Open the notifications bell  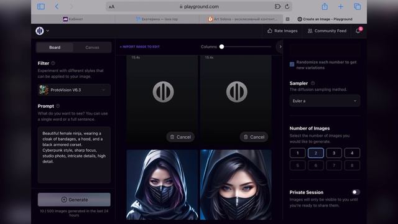(x=358, y=30)
